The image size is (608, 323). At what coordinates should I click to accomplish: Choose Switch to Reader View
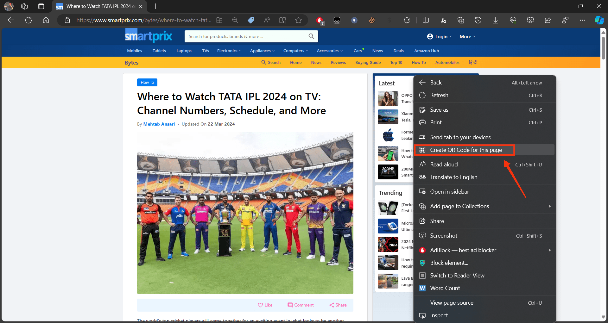point(484,276)
